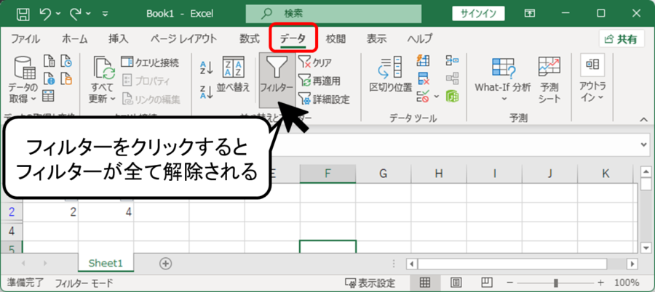Select row 2 header

coord(11,212)
